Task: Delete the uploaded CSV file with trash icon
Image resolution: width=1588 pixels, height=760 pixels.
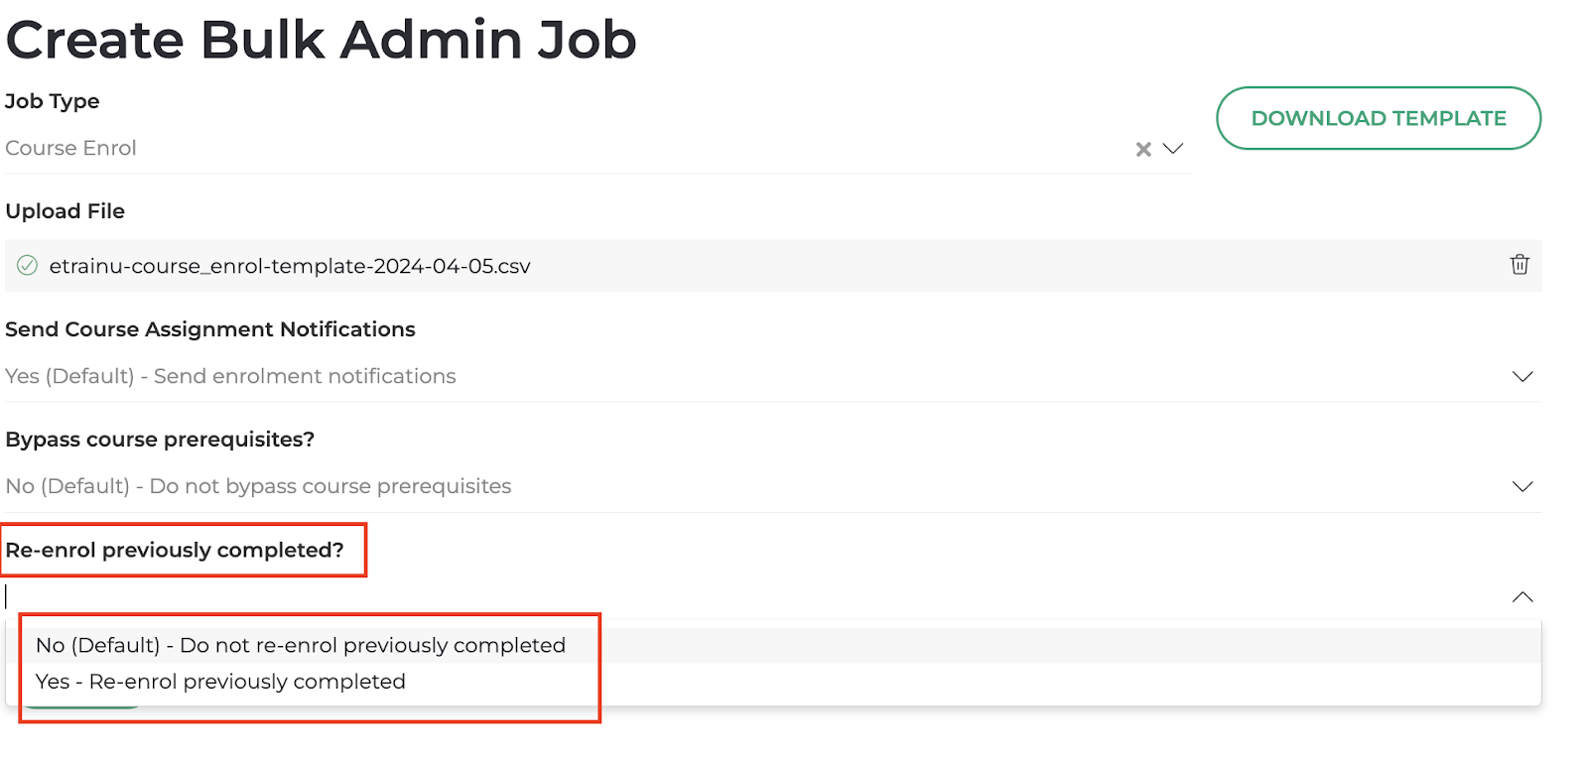Action: click(1520, 265)
